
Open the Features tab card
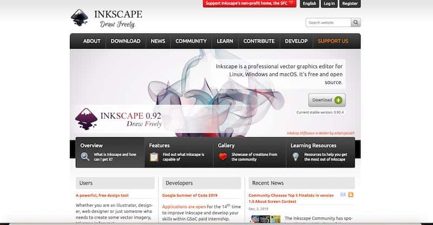pyautogui.click(x=179, y=152)
